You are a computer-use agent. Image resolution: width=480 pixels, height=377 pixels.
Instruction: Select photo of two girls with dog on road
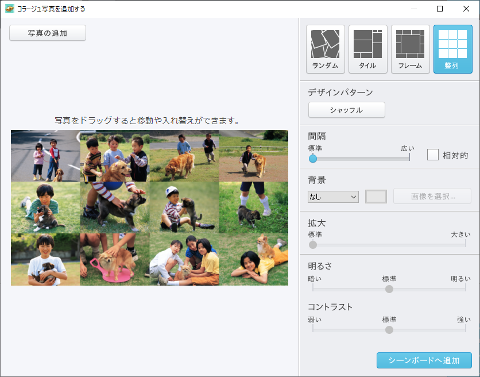(45, 156)
